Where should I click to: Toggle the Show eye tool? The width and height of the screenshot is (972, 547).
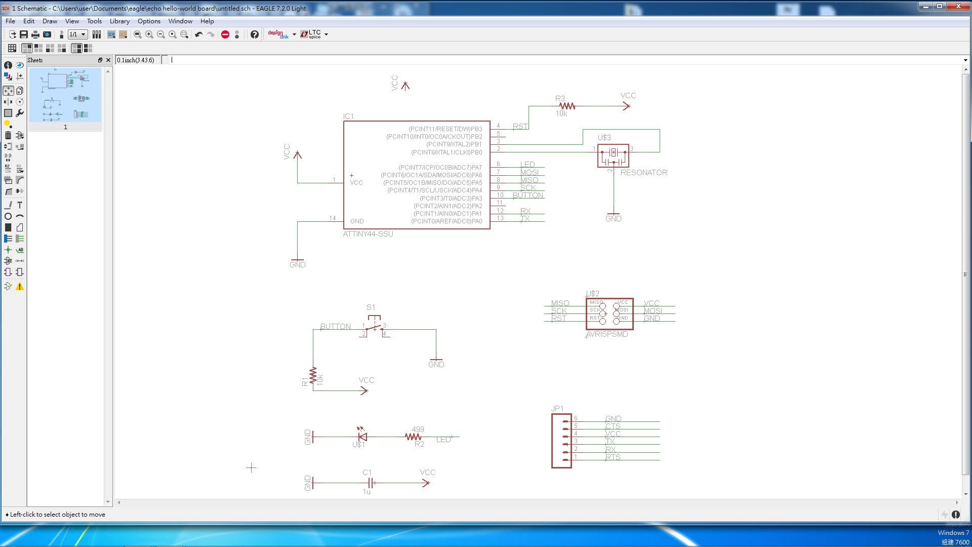tap(20, 65)
